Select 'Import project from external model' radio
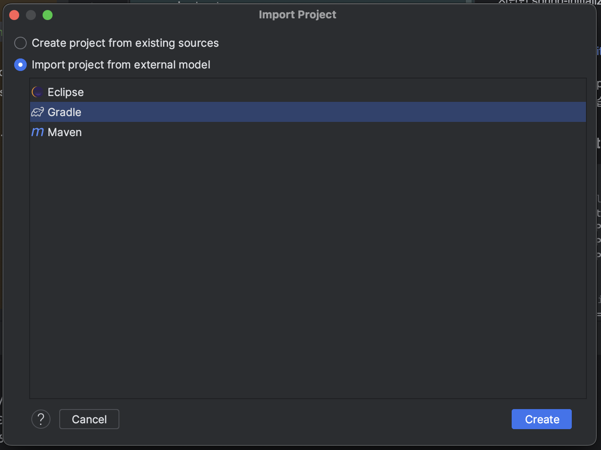 click(20, 65)
